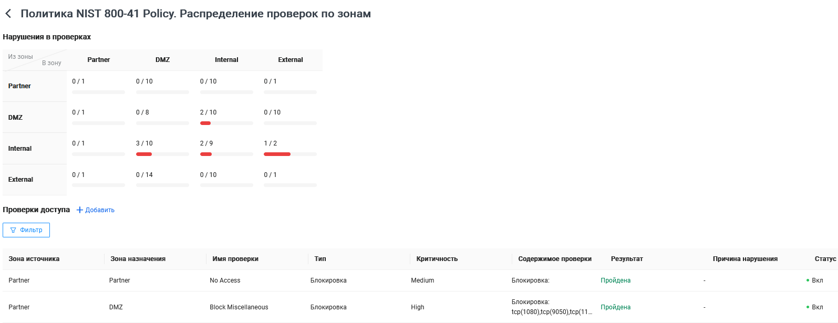838x323 pixels.
Task: Click the High criticality cell
Action: (x=418, y=307)
